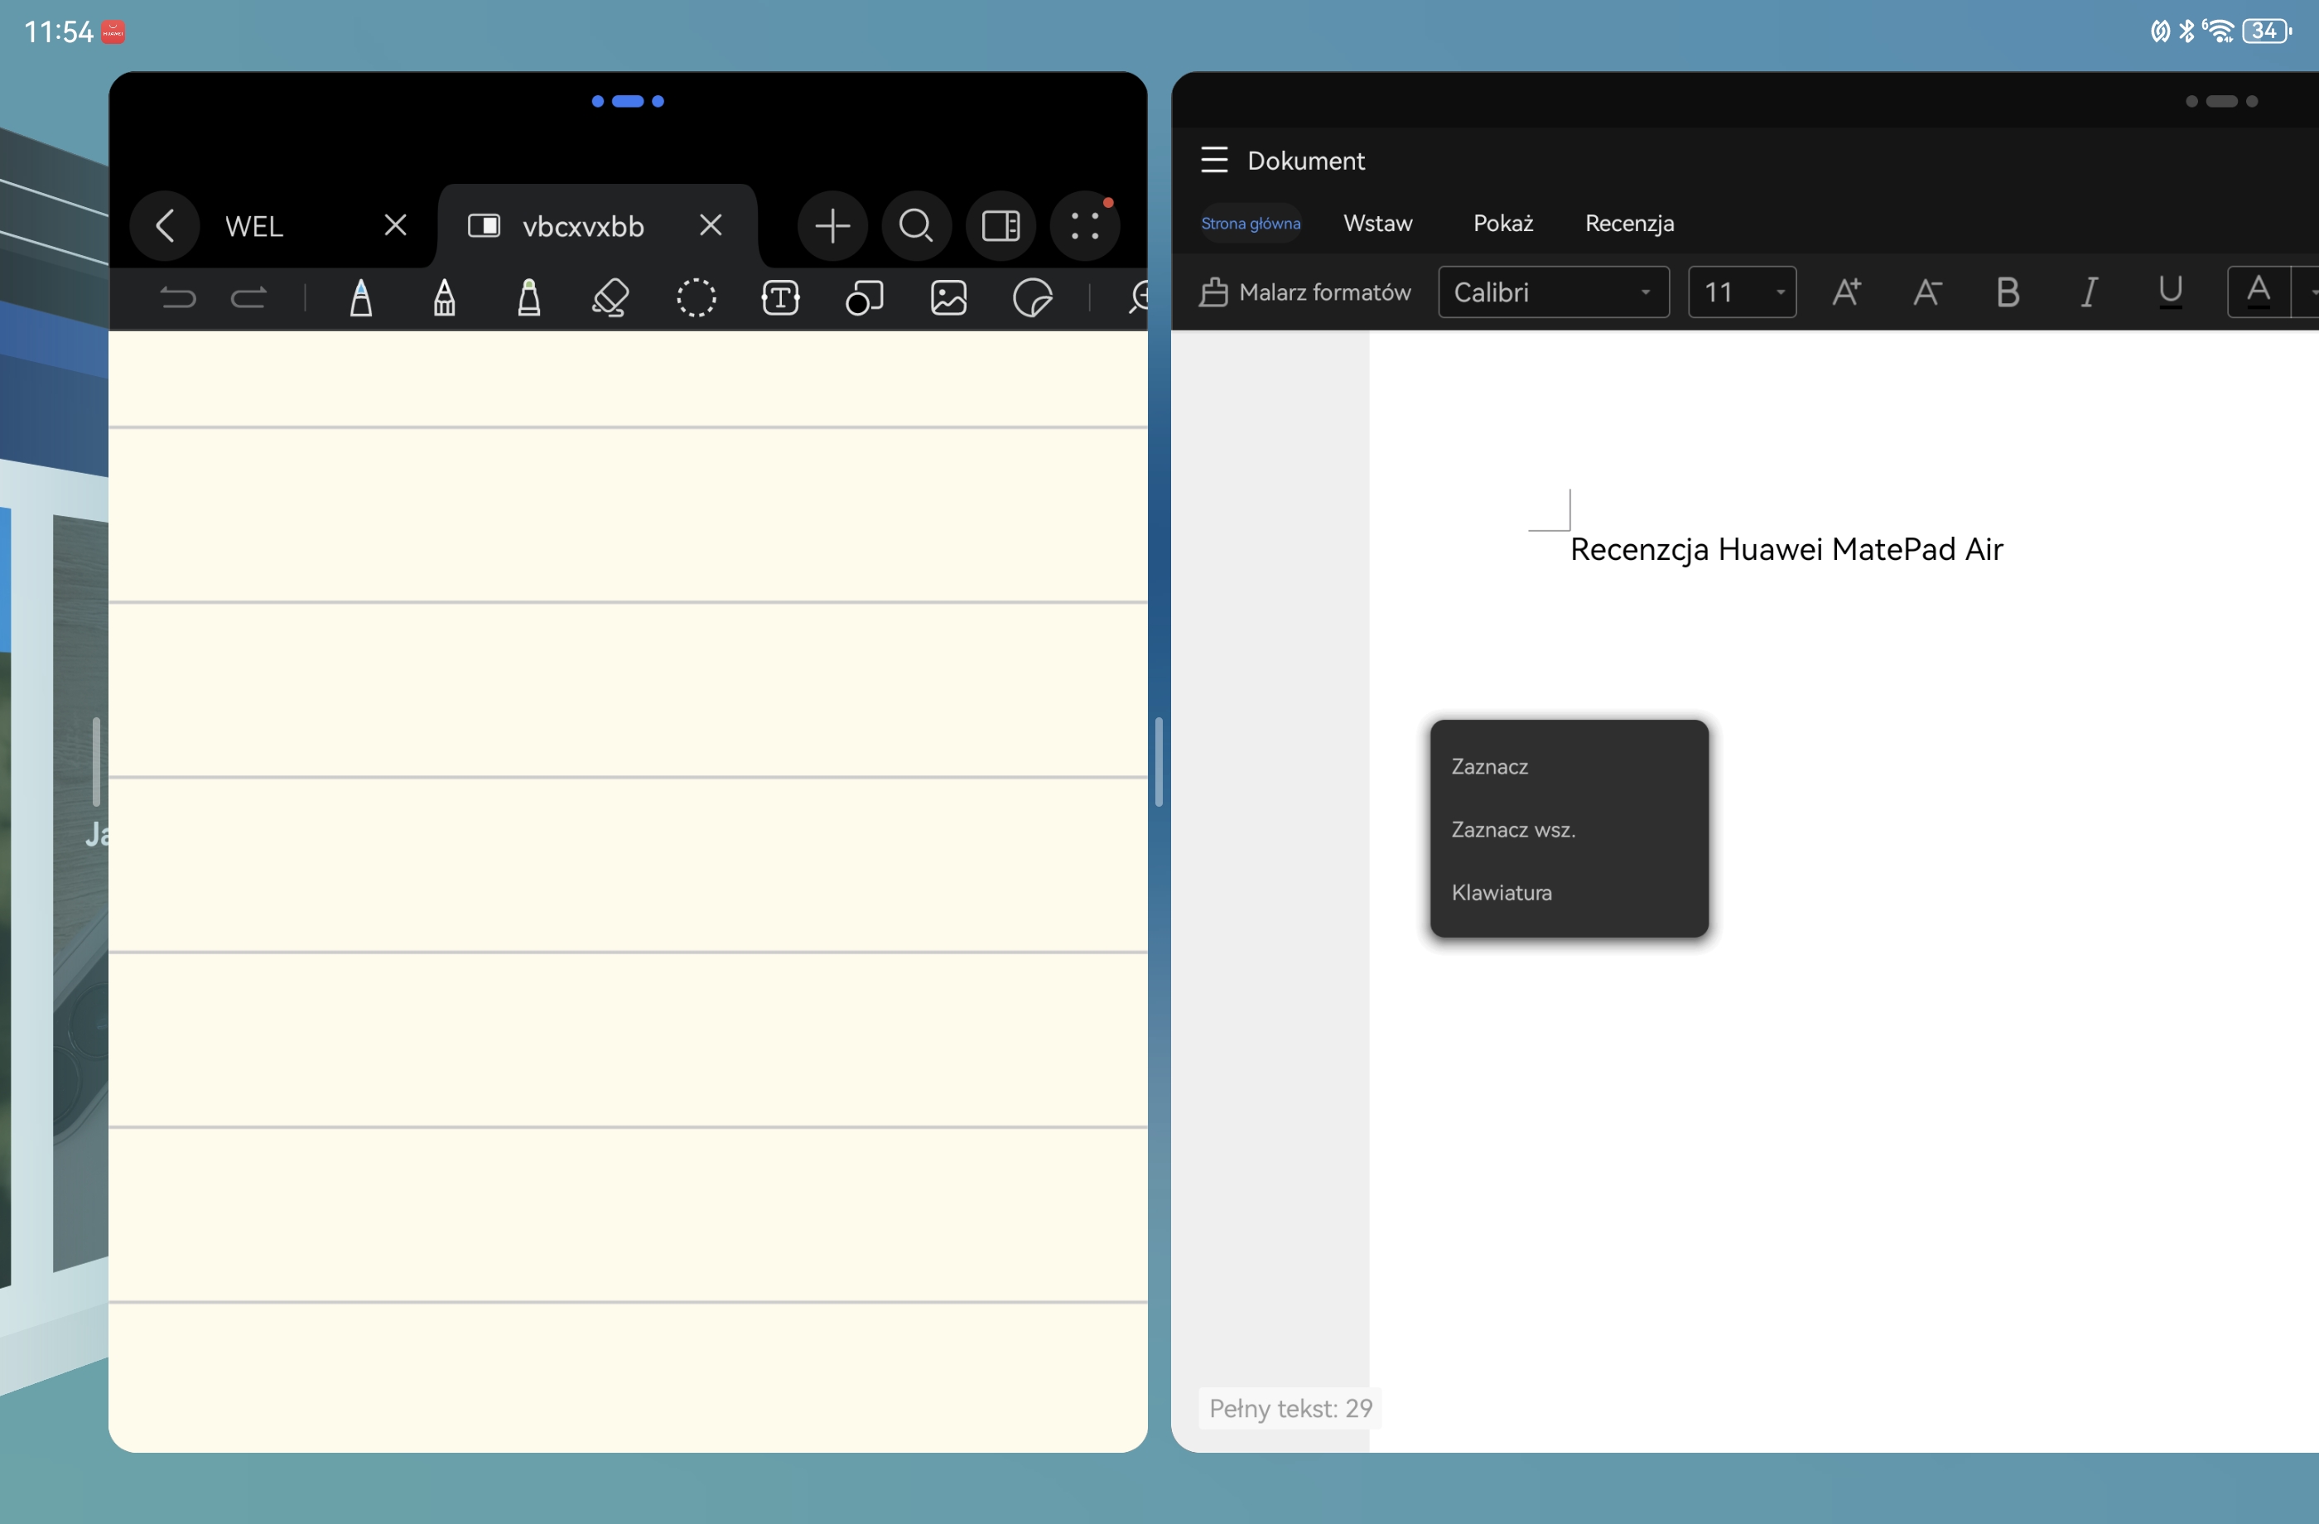Open the Calibri font dropdown

pos(1553,292)
